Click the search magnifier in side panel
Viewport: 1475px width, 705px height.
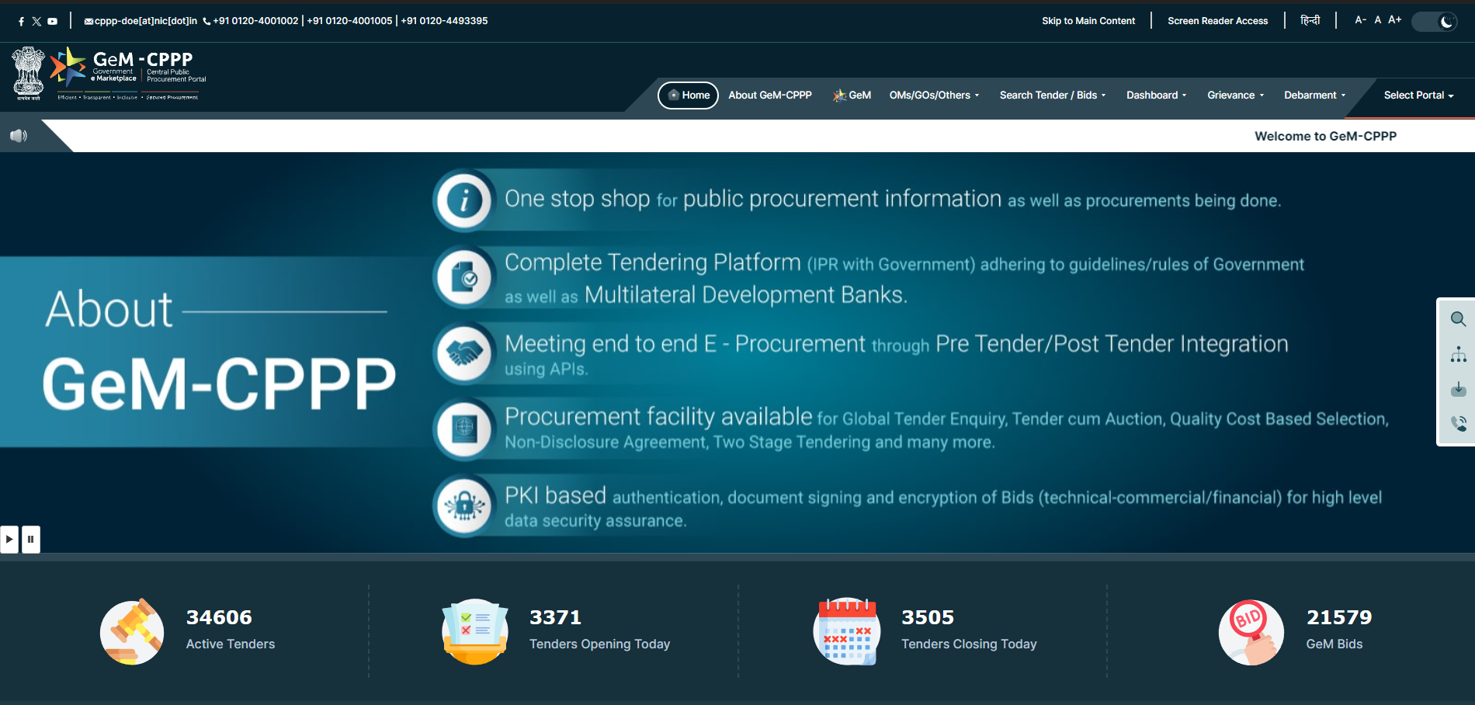point(1458,319)
